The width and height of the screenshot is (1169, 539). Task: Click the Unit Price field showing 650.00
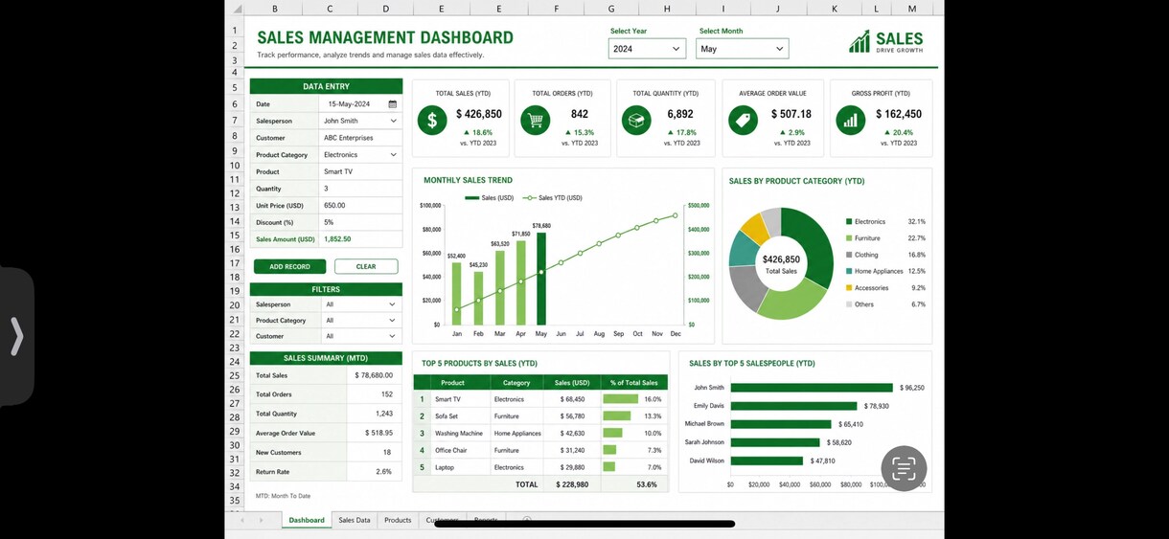coord(360,205)
